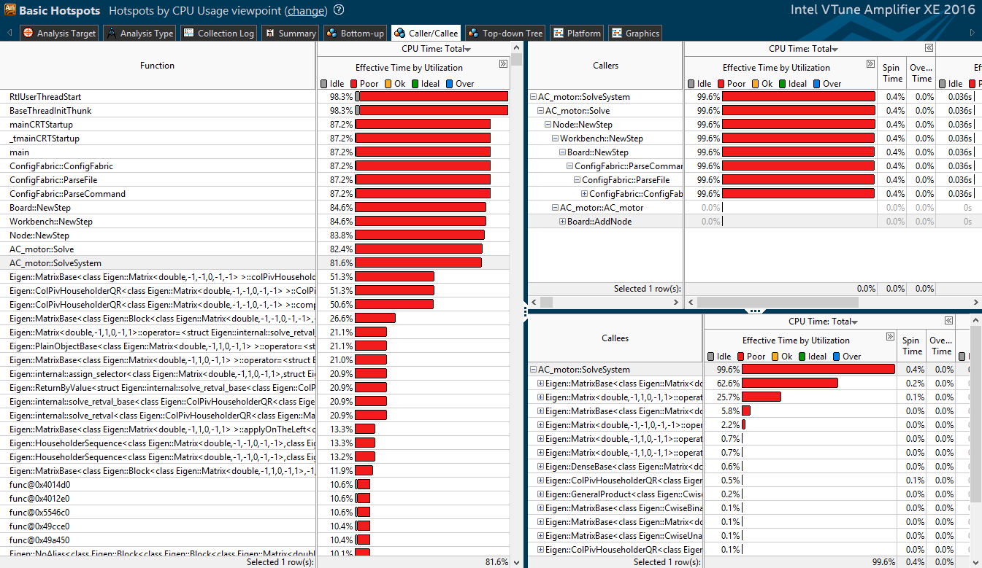Screen dimensions: 982x568
Task: Collapse AC_motor::SolveSystem node in Callers tree
Action: tap(533, 97)
